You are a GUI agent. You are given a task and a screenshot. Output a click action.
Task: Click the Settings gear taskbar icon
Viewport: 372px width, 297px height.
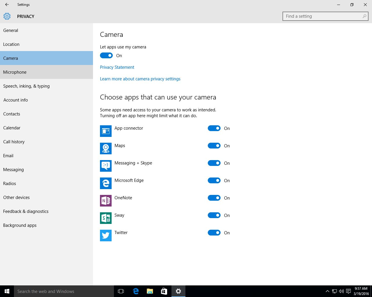point(178,291)
